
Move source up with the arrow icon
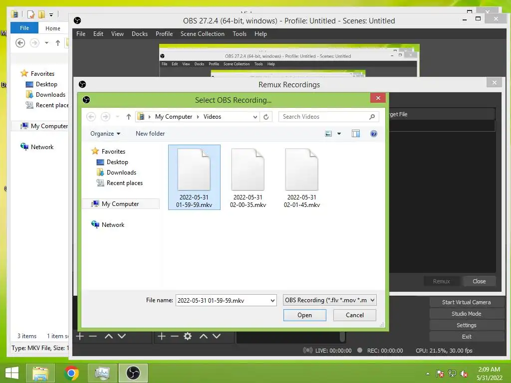204,336
